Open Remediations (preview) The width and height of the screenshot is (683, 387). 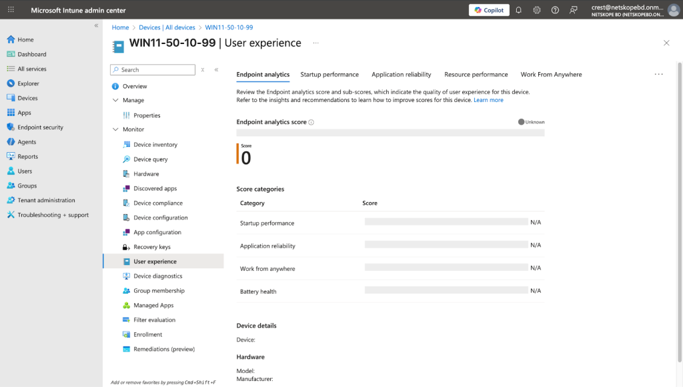(164, 349)
